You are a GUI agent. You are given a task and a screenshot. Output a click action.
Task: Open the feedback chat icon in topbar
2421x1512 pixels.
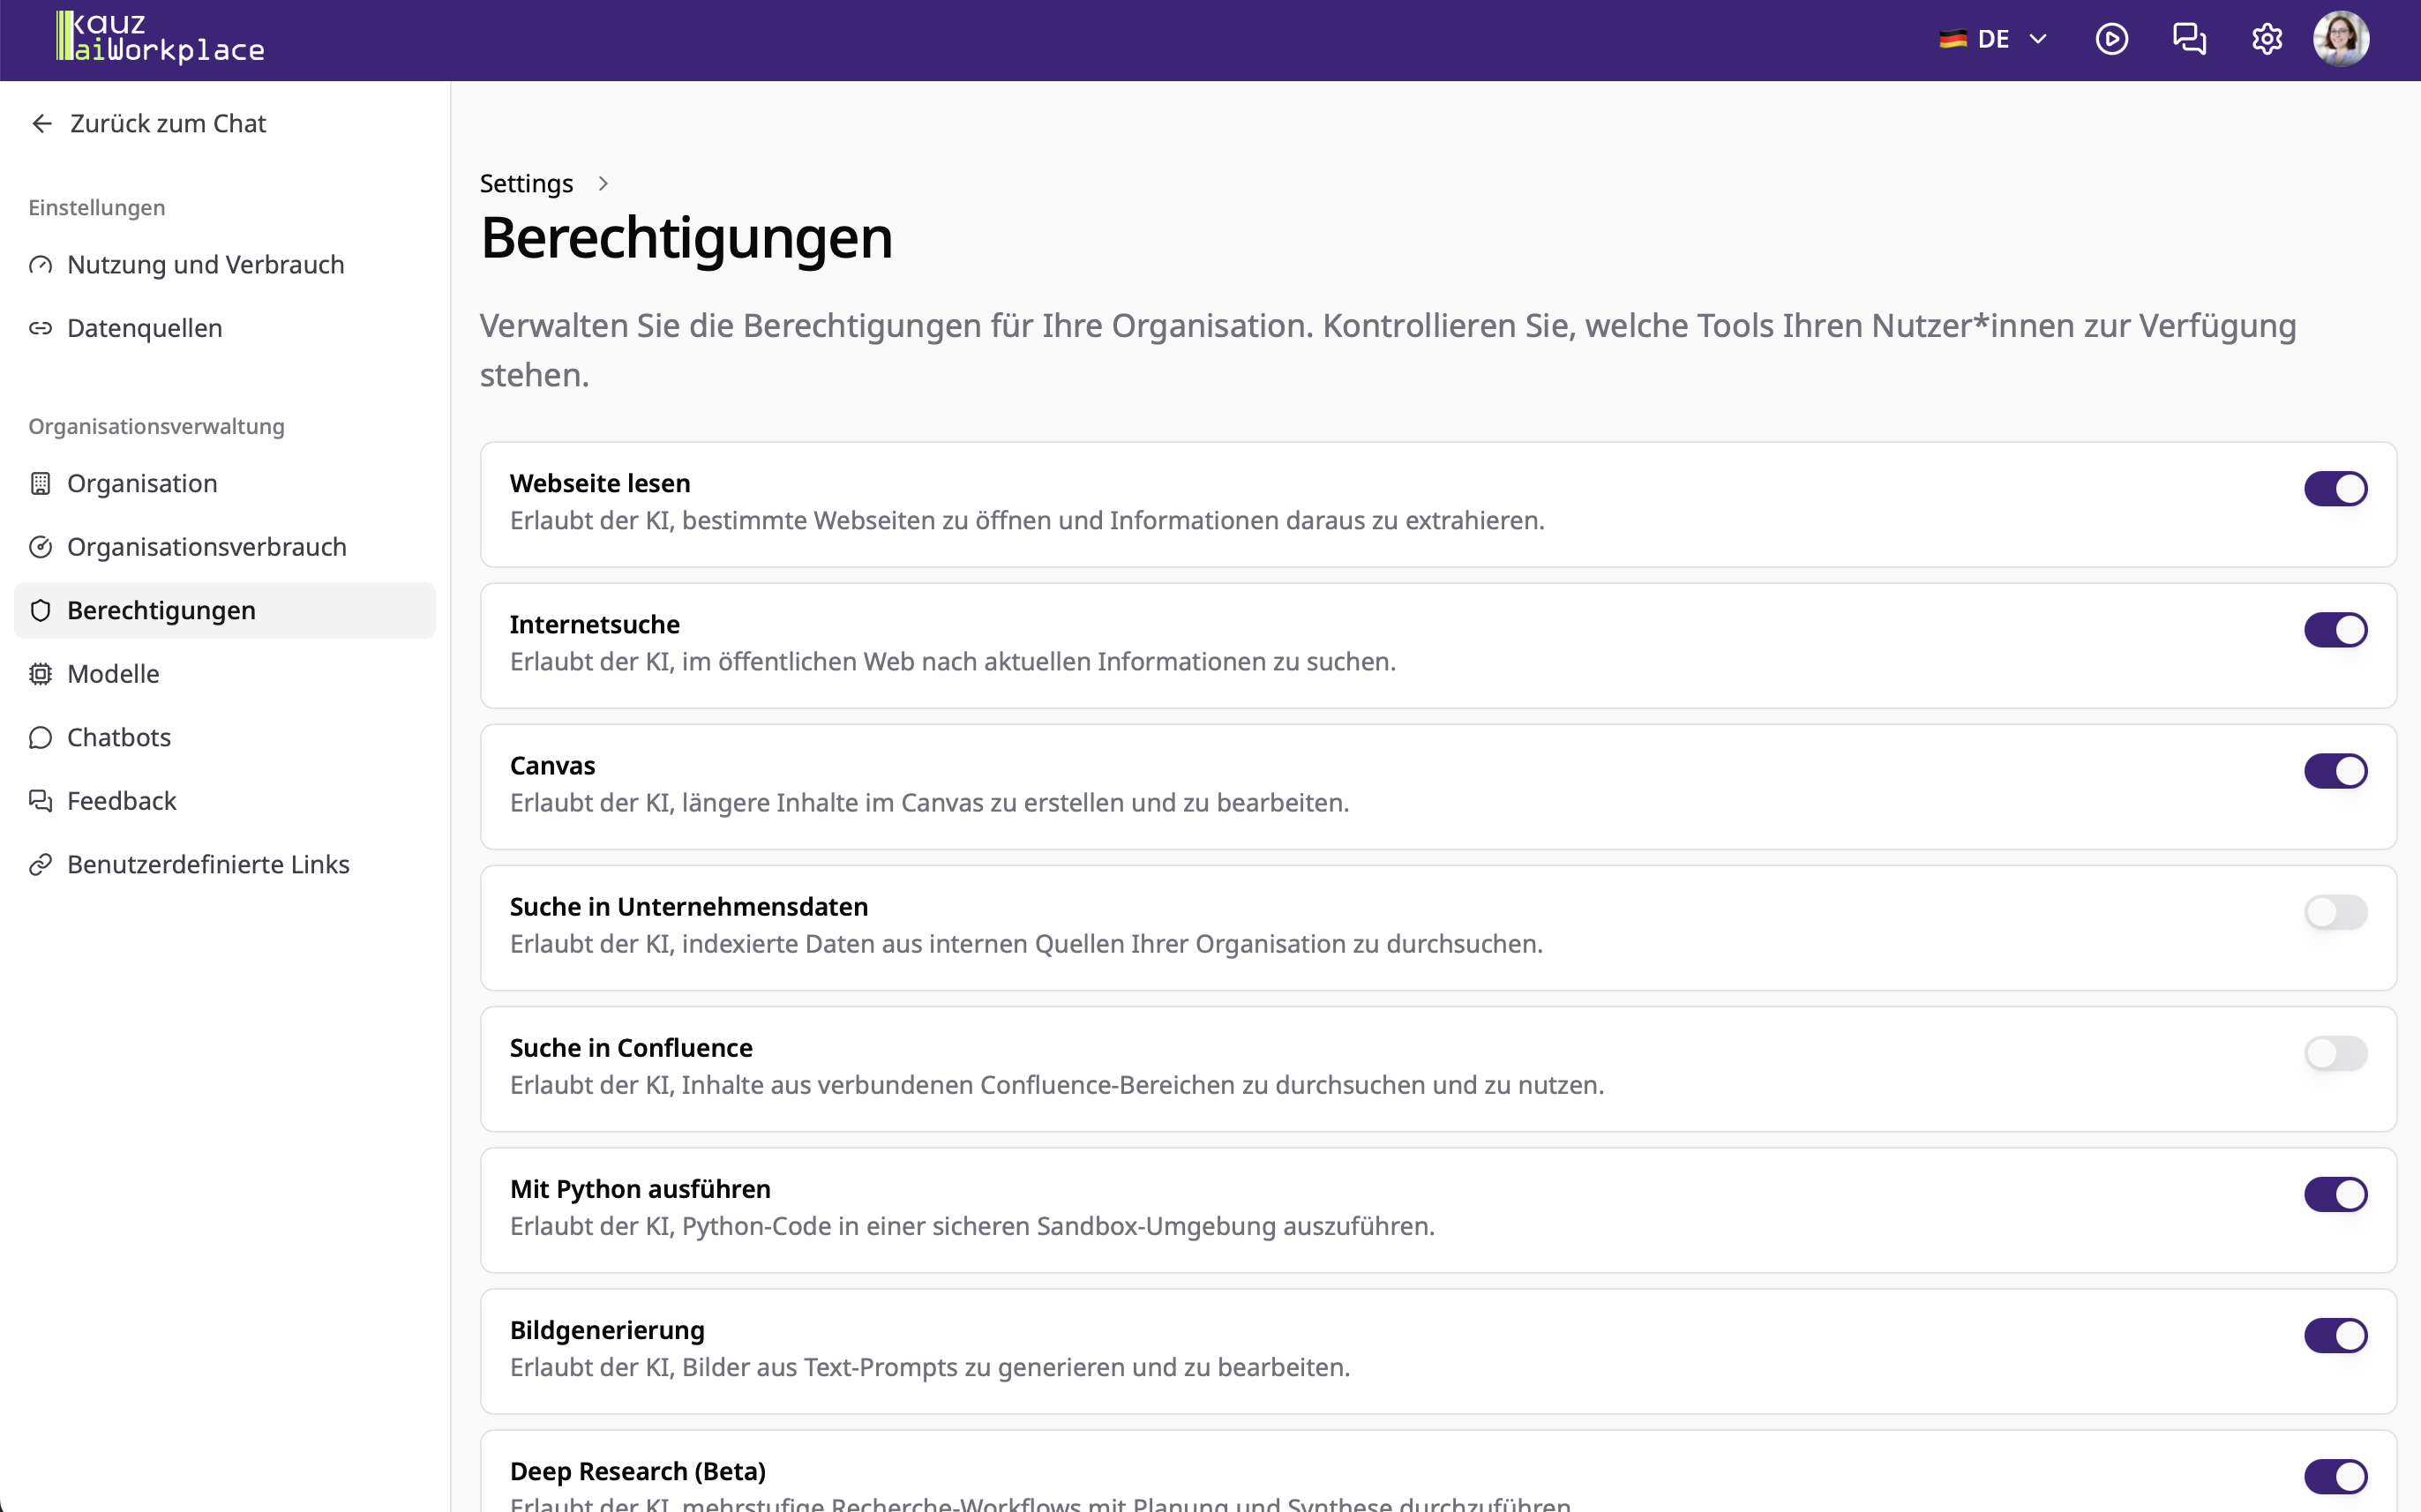[x=2190, y=38]
